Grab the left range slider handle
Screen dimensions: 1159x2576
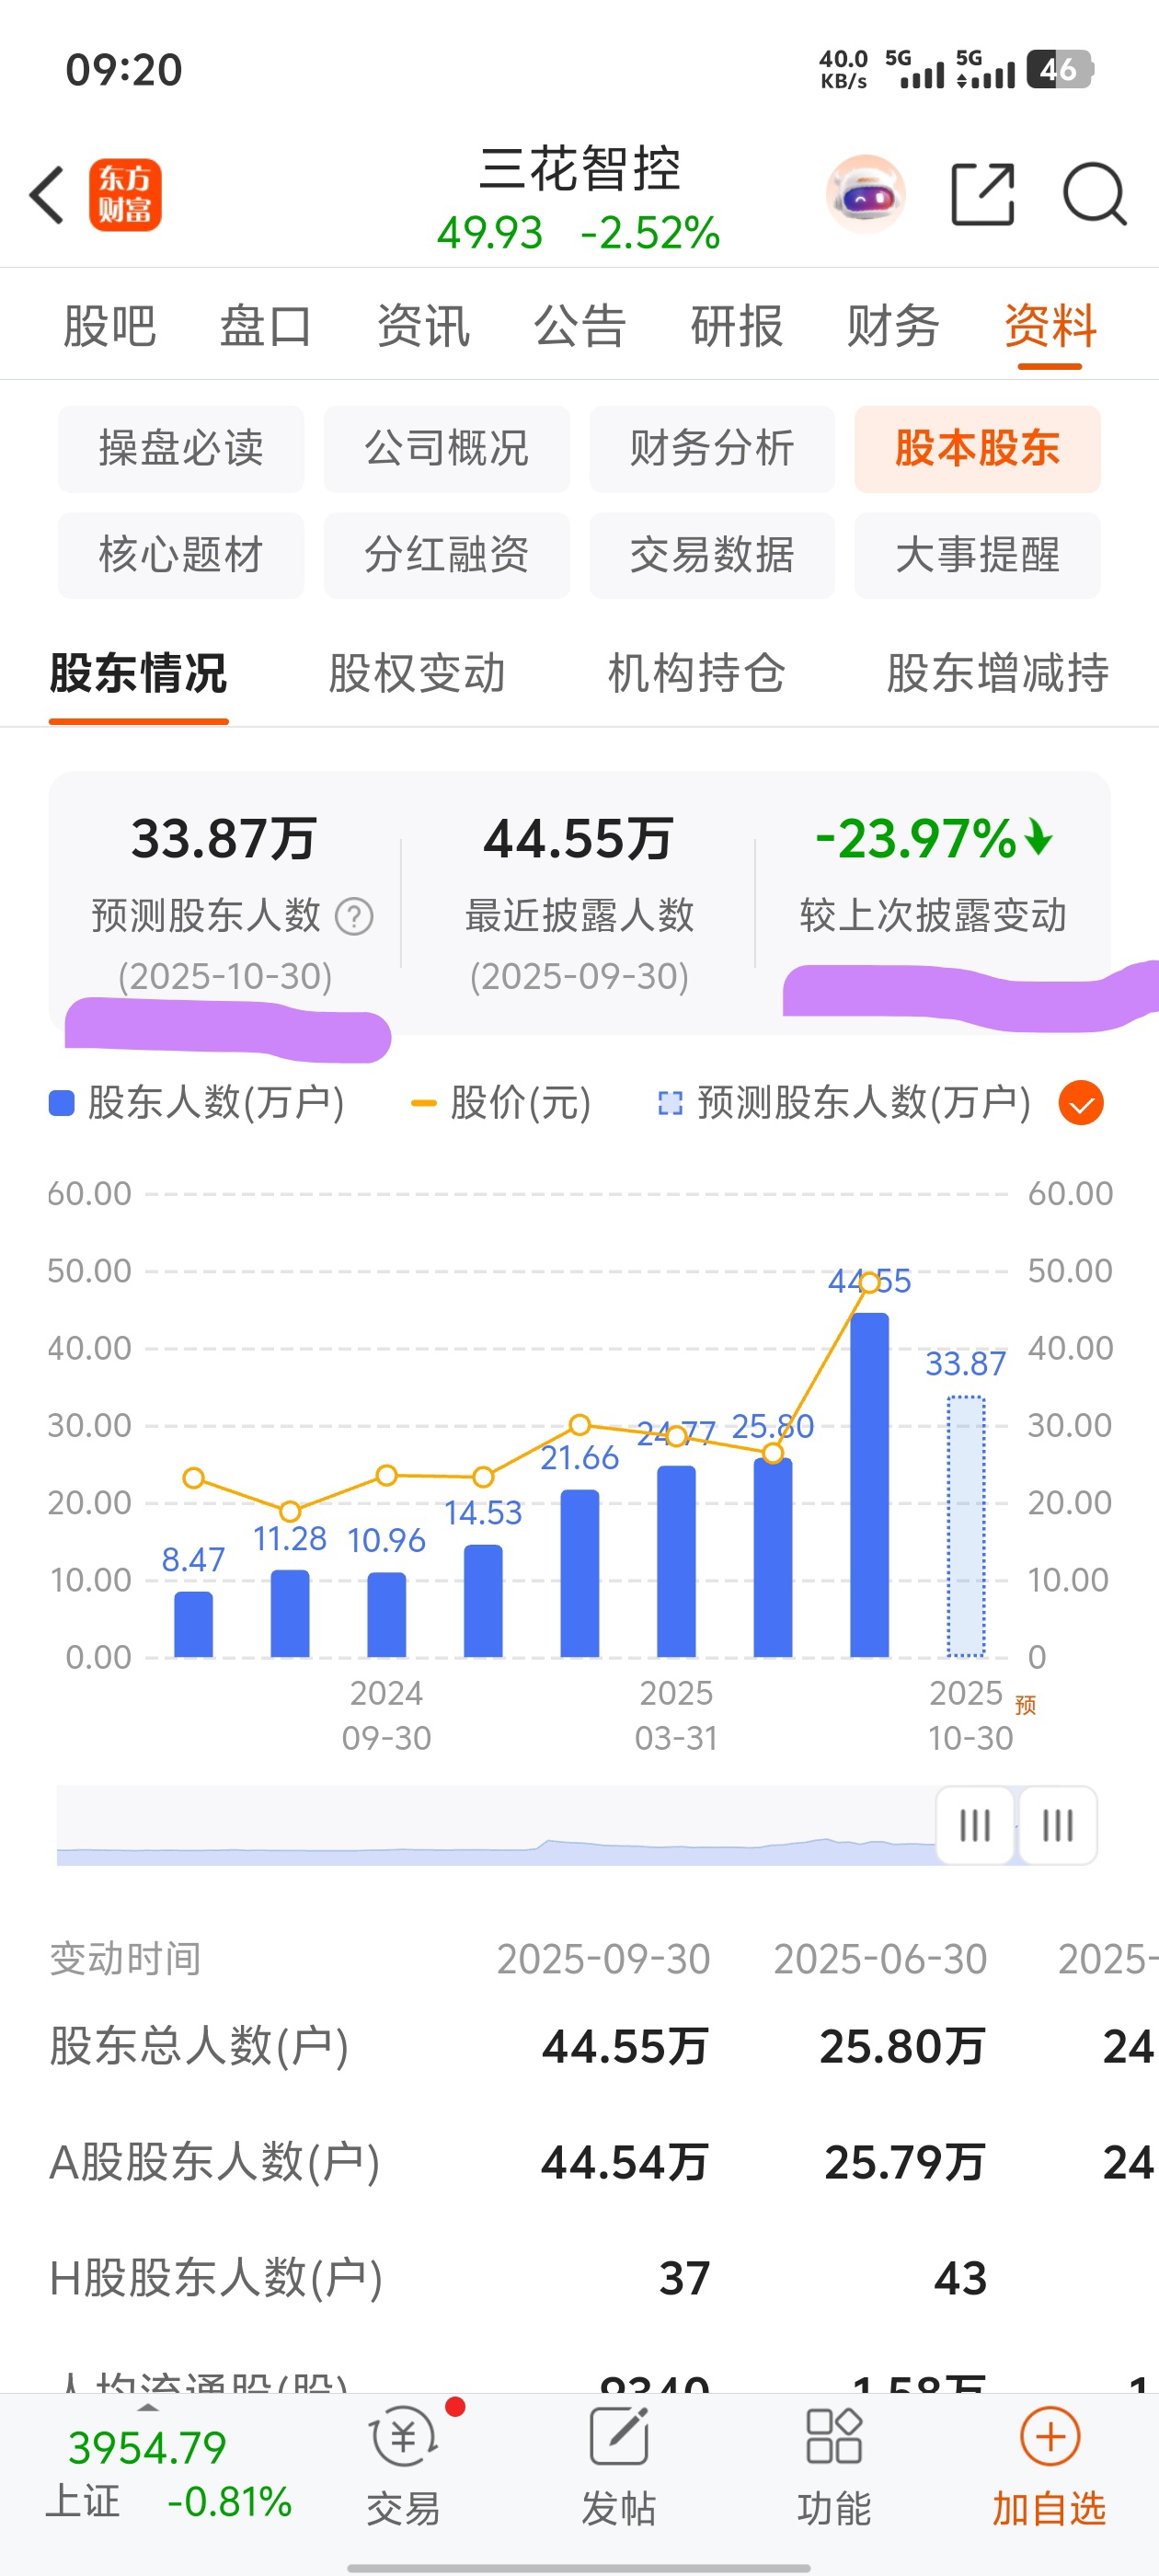pyautogui.click(x=975, y=1825)
